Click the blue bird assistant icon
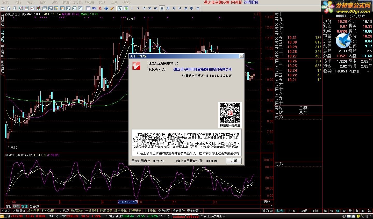Image resolution: width=373 pixels, height=219 pixels. pyautogui.click(x=343, y=40)
